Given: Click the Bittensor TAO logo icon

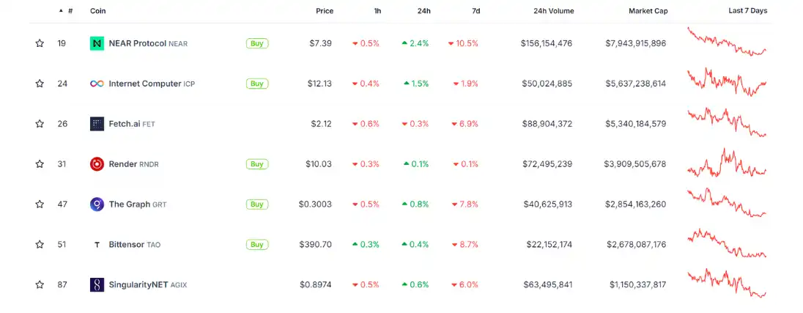Looking at the screenshot, I should 97,245.
